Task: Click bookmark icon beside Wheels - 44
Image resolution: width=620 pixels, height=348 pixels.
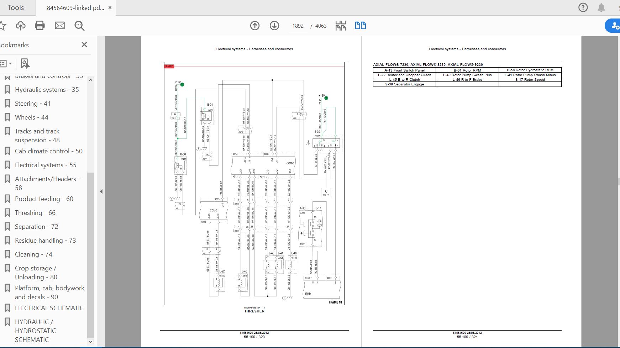Action: click(x=7, y=117)
